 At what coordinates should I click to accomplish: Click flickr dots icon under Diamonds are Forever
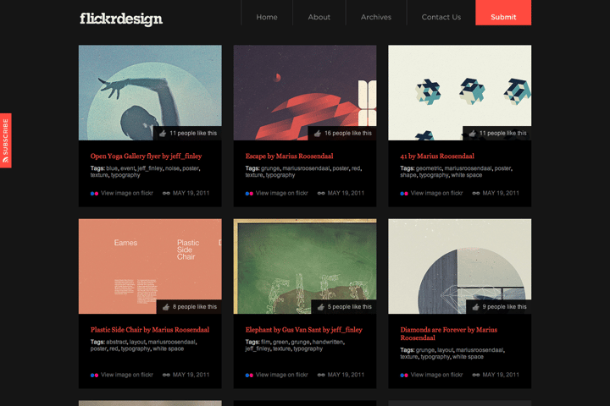(x=404, y=376)
